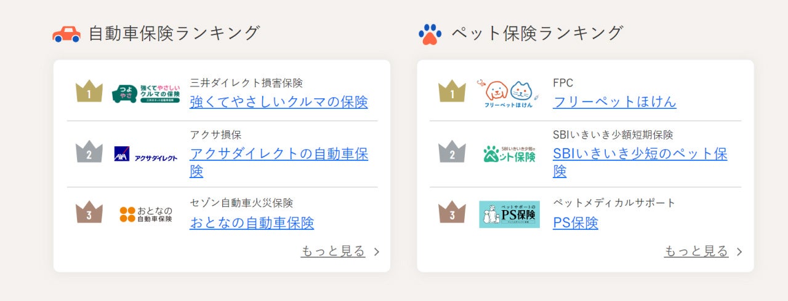The width and height of the screenshot is (788, 301).
Task: Click the bronze rank 3 crown beside おとなの自動車保険
Action: coord(89,213)
